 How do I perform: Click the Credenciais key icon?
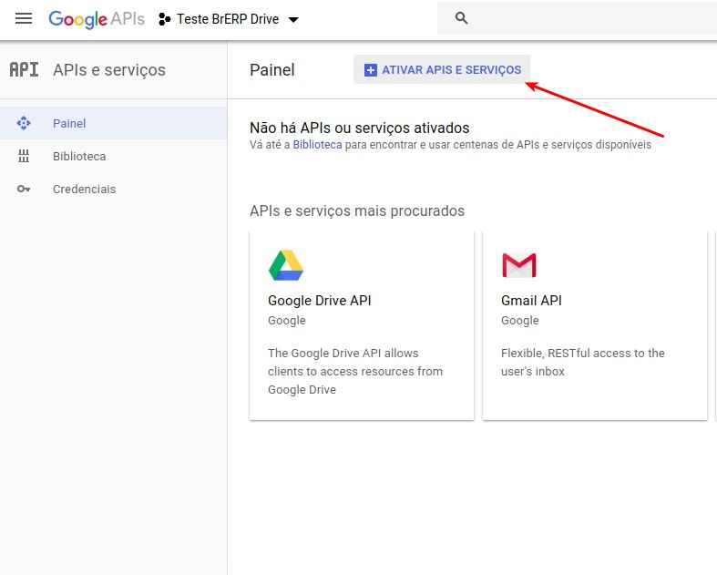[24, 190]
